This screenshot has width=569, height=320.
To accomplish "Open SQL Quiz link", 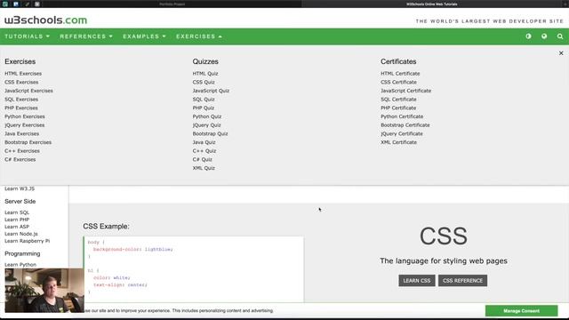I will point(204,99).
